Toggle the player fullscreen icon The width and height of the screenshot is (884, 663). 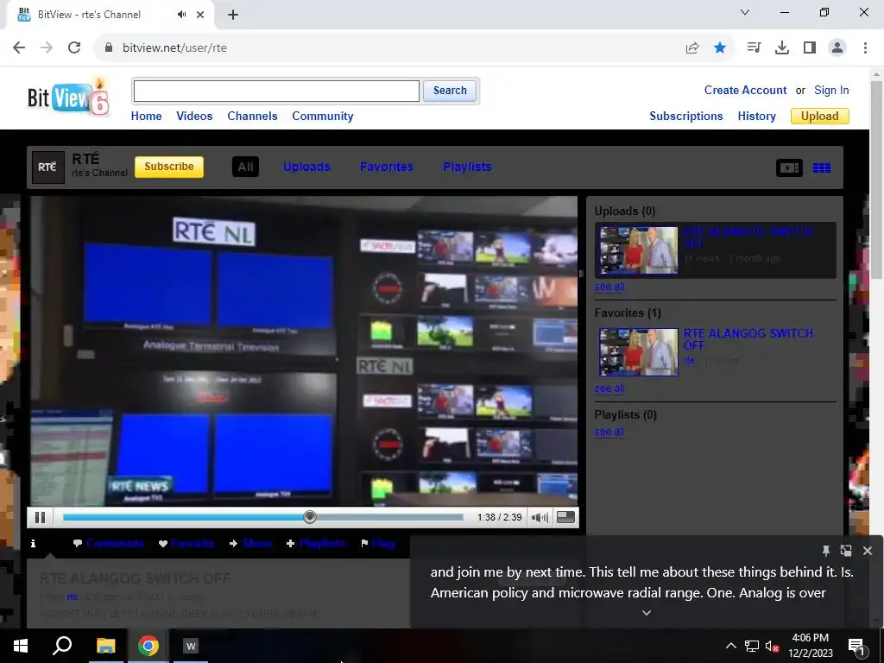click(565, 517)
